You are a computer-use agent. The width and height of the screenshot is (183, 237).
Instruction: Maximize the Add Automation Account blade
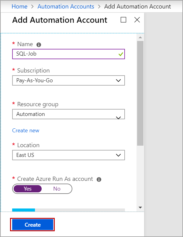pyautogui.click(x=123, y=20)
